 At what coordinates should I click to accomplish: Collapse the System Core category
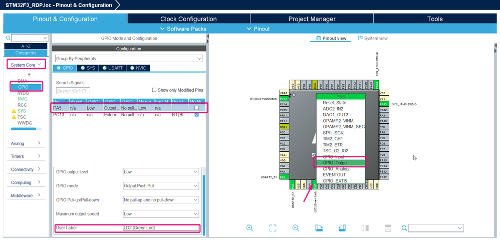tap(26, 65)
